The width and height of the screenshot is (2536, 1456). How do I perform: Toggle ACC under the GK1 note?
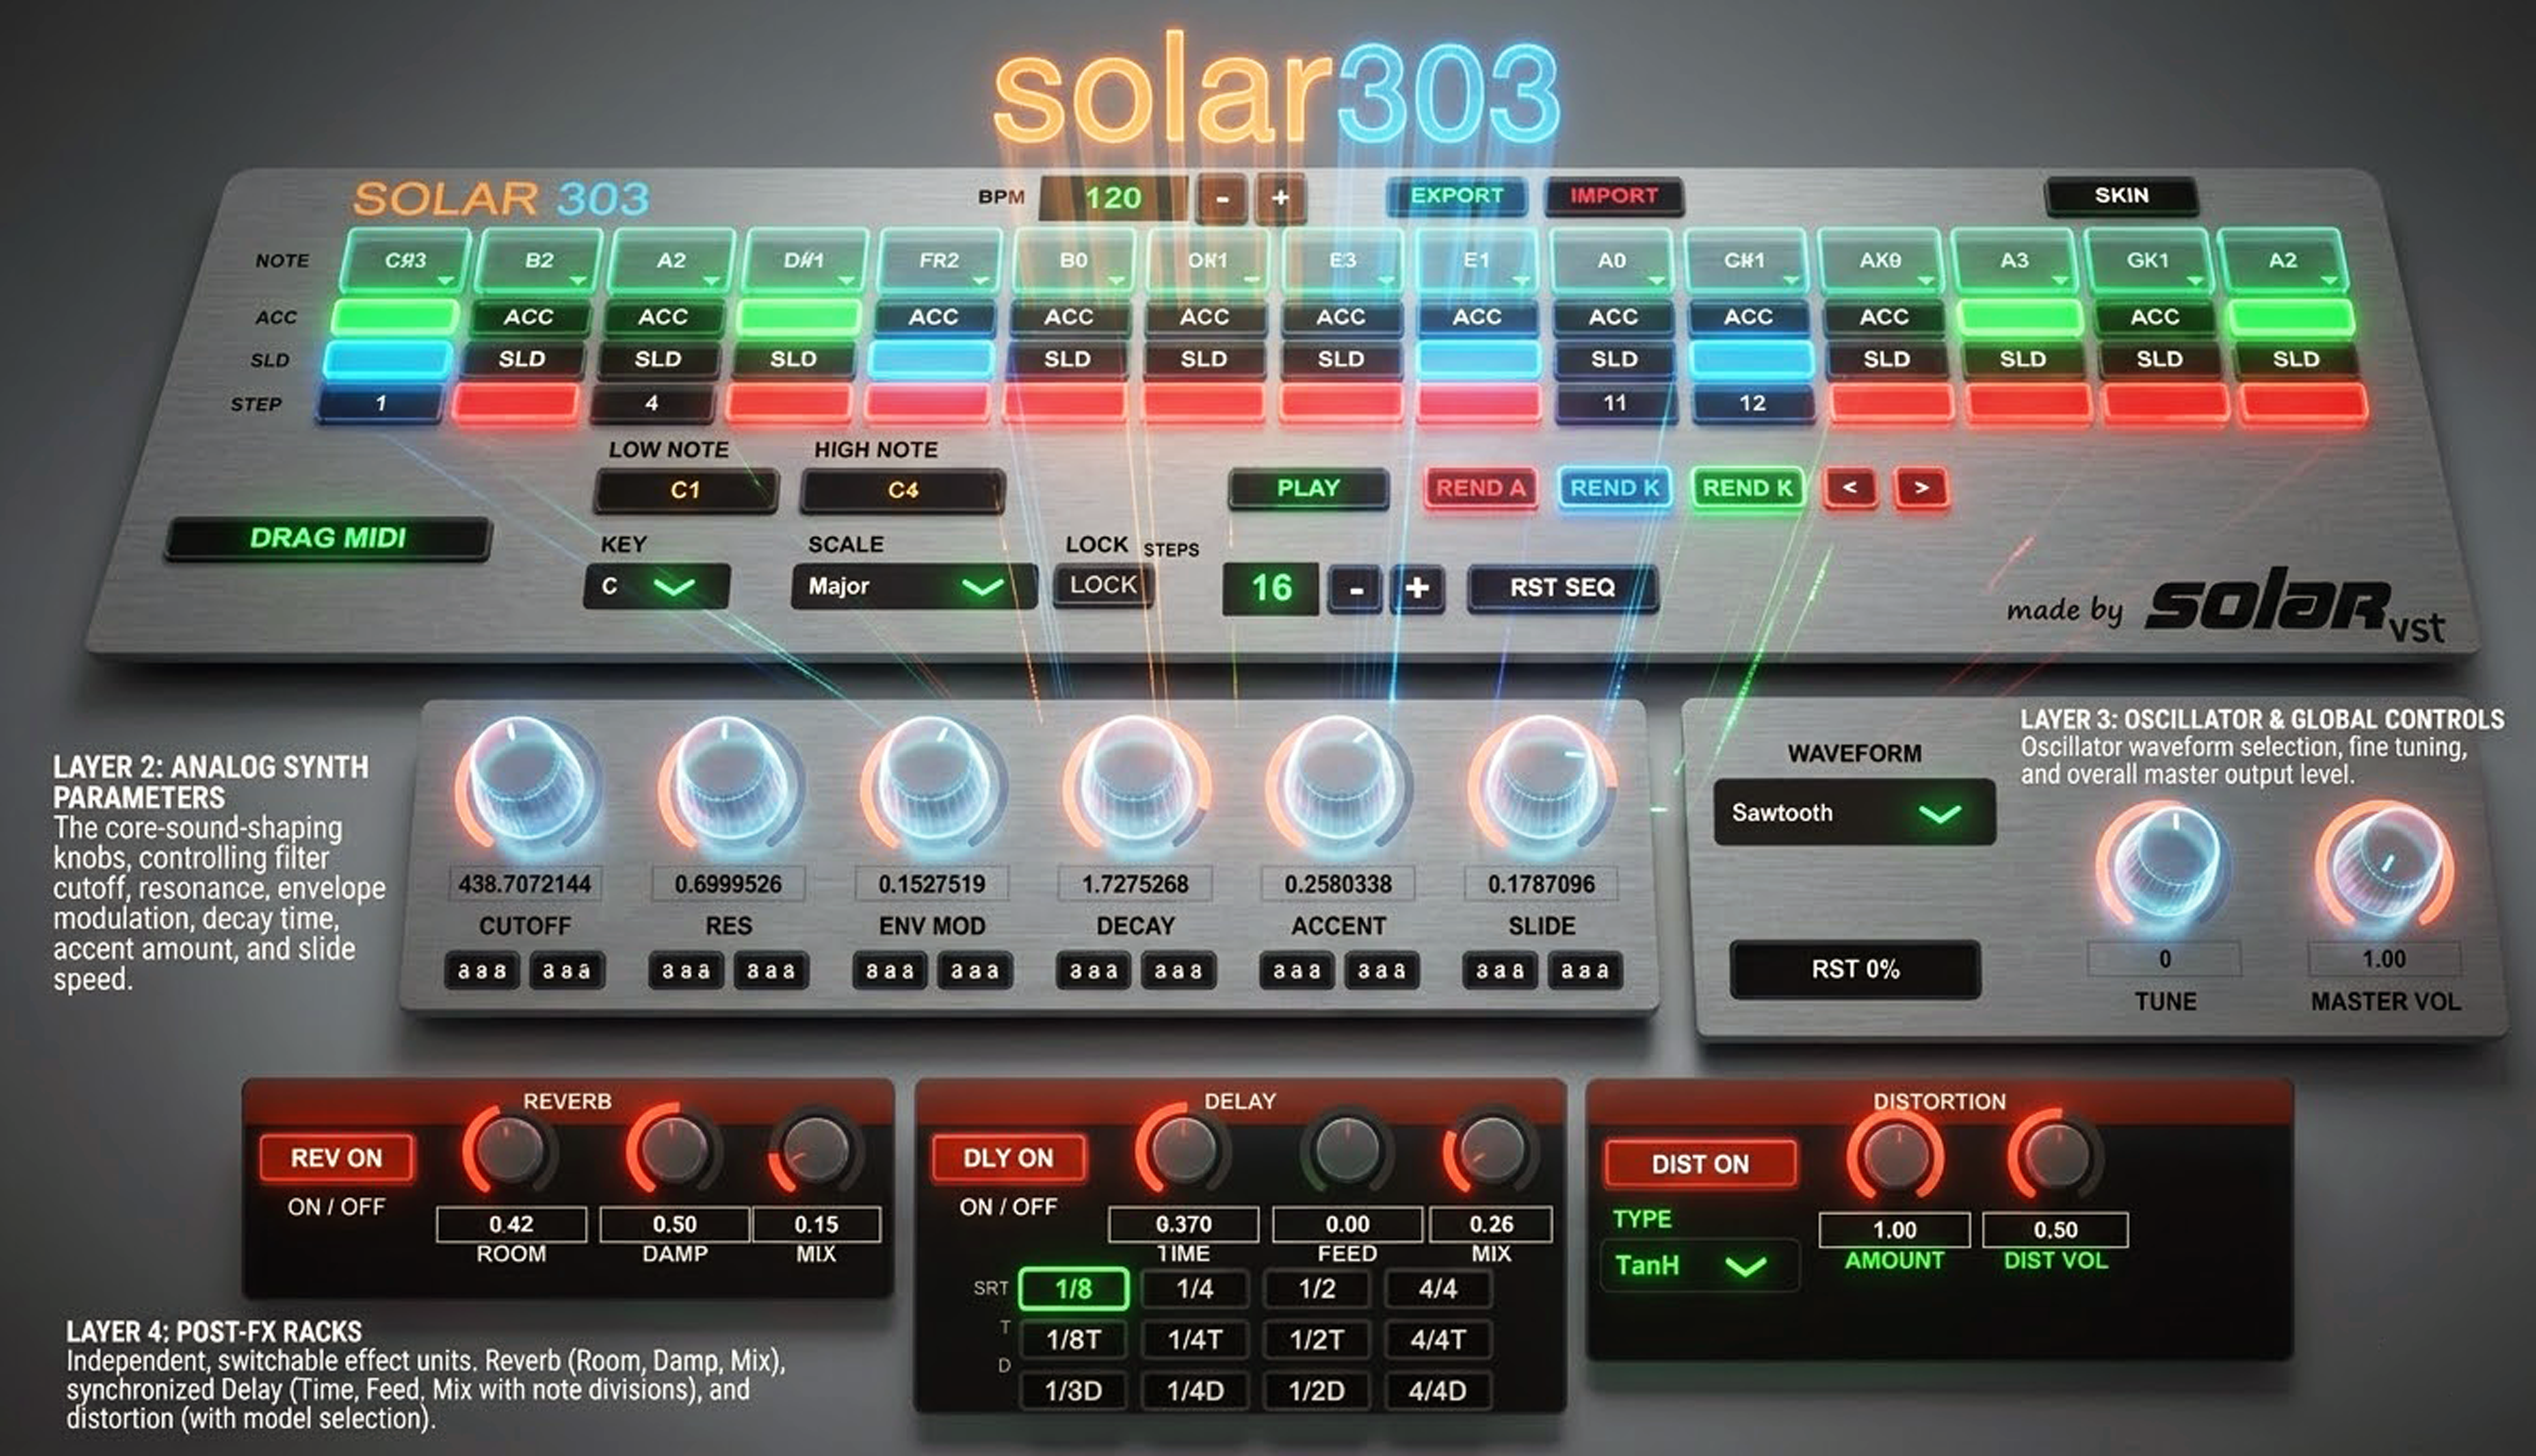coord(2154,317)
